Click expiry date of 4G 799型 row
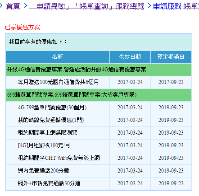Image resolution: width=199 pixels, height=196 pixels. pyautogui.click(x=171, y=107)
